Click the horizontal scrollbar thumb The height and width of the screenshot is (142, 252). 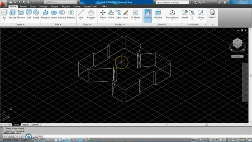tap(207, 125)
